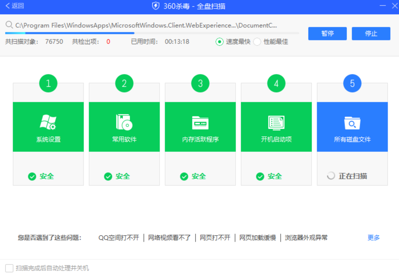Enable 扫描完成后自动处理并关机 checkbox

pos(9,268)
